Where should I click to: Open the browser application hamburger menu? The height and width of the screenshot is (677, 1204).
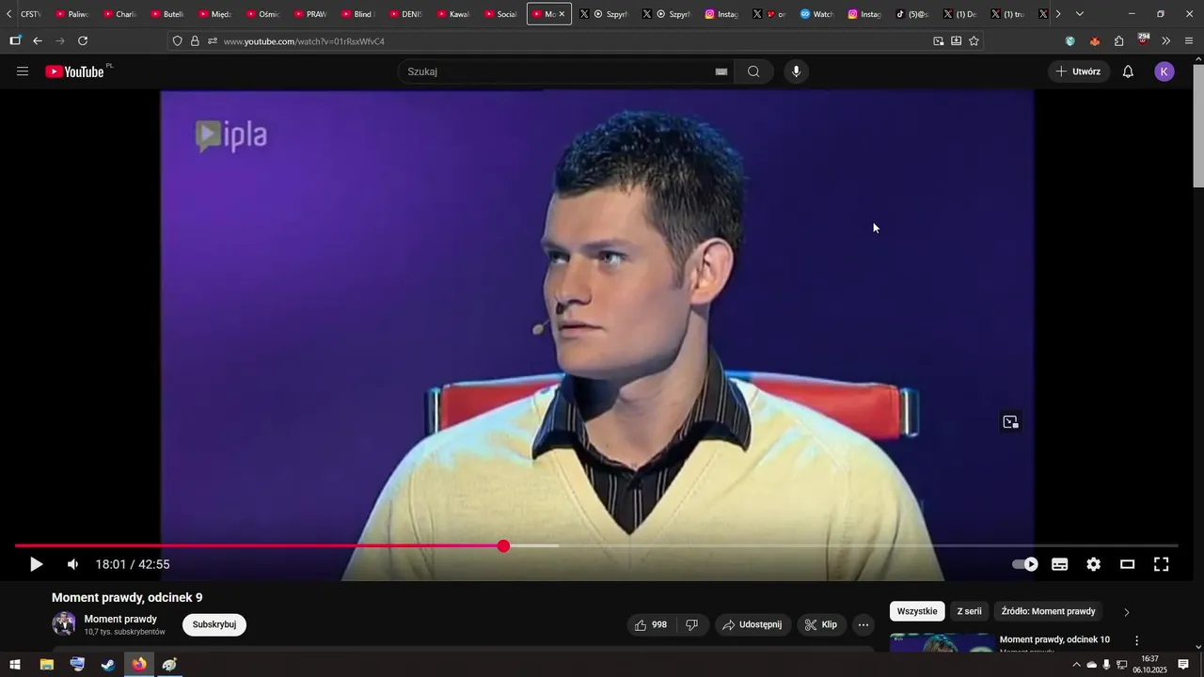tap(1189, 40)
